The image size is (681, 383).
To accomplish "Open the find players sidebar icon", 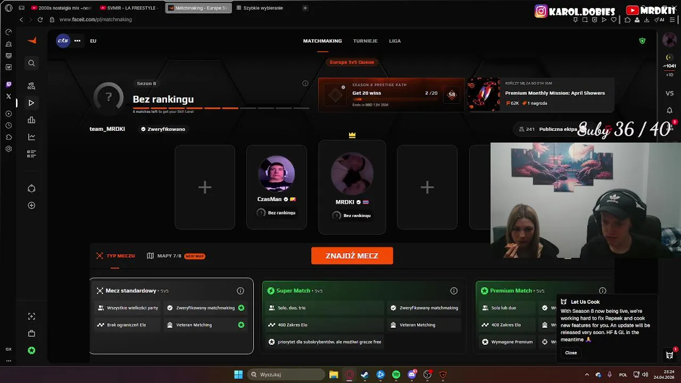I will (31, 86).
